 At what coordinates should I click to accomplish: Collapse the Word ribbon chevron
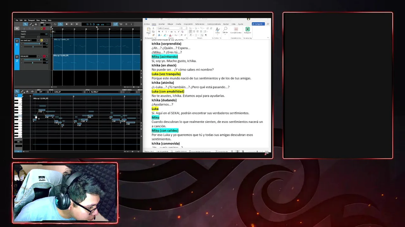[x=268, y=38]
